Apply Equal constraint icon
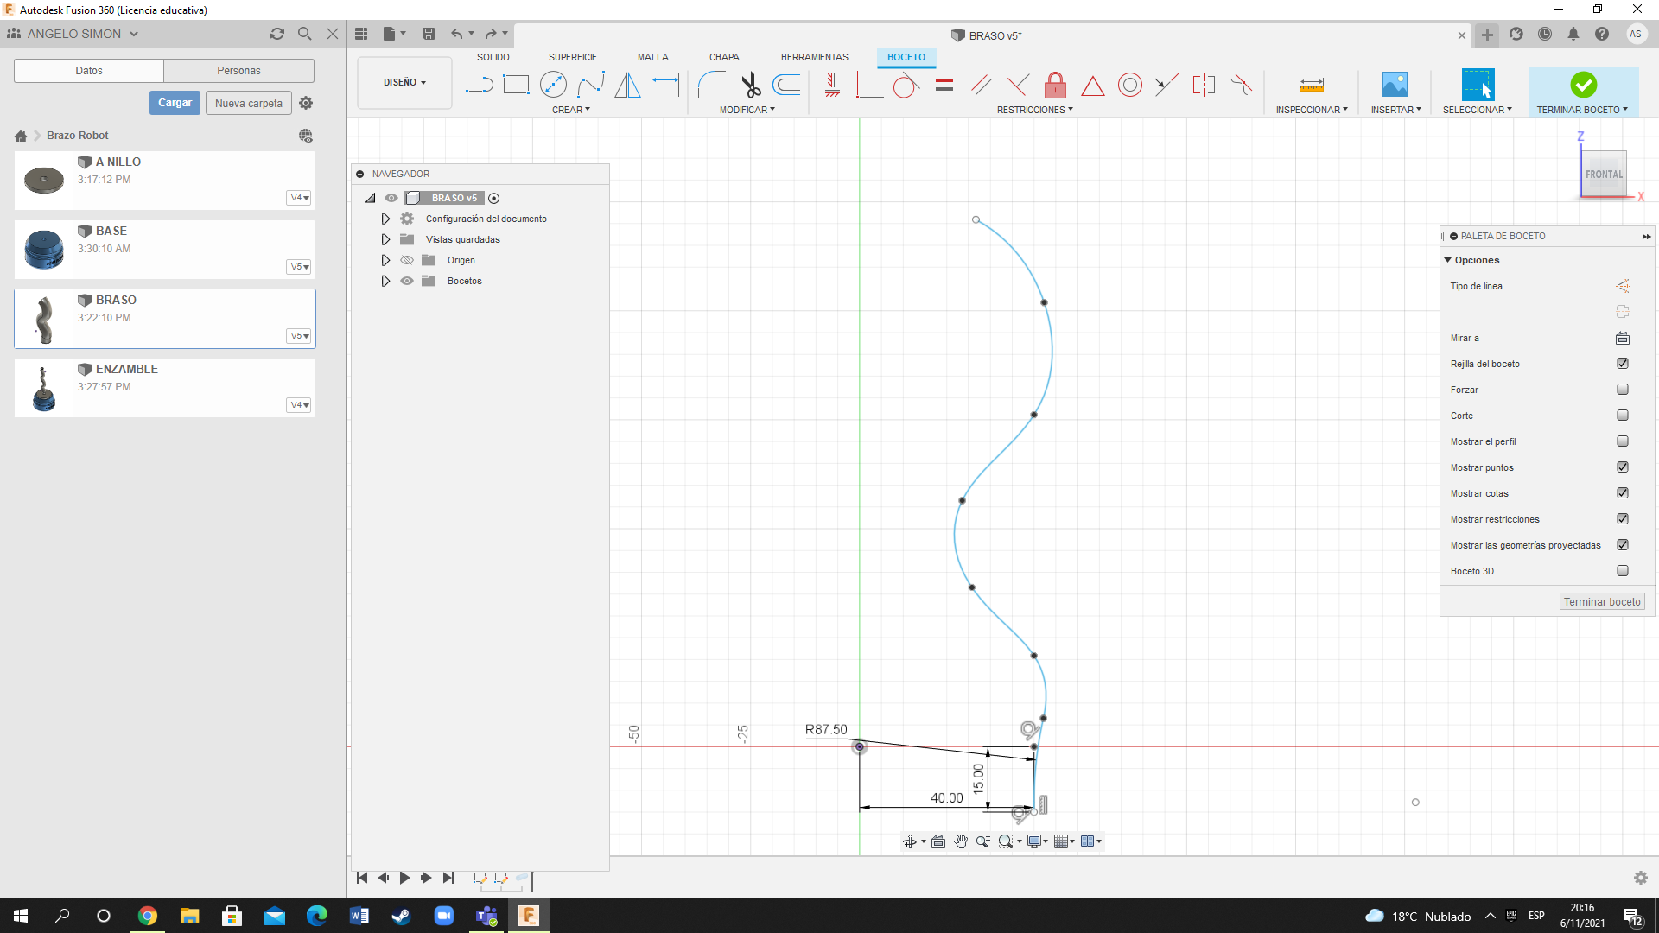Viewport: 1659px width, 933px height. 944,85
